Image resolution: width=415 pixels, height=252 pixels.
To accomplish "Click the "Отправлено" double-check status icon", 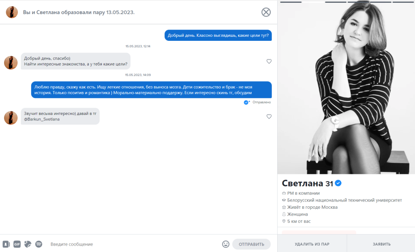I will (x=246, y=102).
